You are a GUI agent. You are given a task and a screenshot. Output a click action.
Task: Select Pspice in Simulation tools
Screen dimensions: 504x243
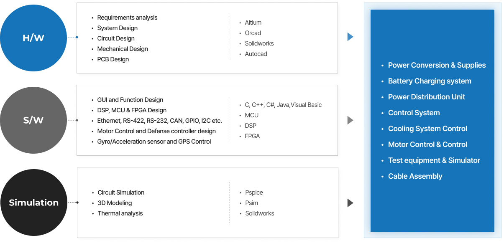point(254,192)
